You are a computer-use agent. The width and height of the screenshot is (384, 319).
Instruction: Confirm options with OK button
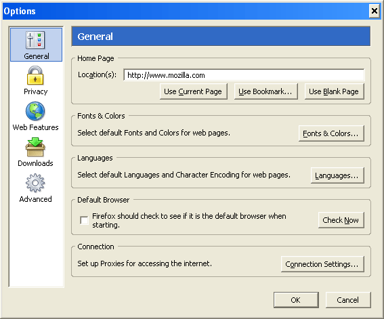tap(296, 300)
